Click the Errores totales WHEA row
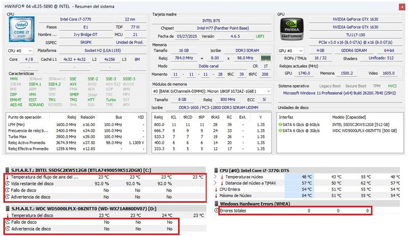Image resolution: width=408 pixels, height=236 pixels. click(295, 211)
